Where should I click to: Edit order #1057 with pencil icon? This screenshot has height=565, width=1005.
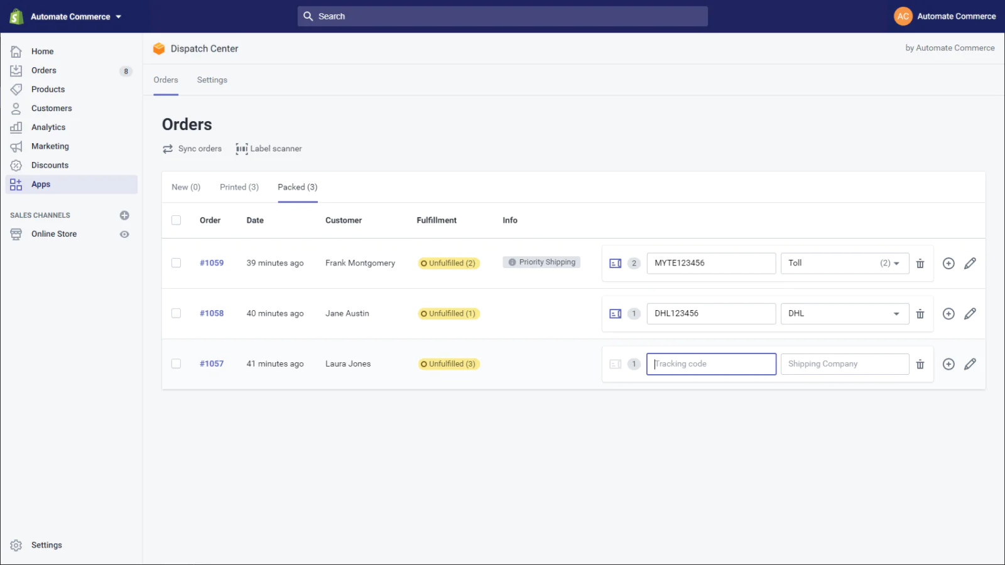click(x=970, y=364)
